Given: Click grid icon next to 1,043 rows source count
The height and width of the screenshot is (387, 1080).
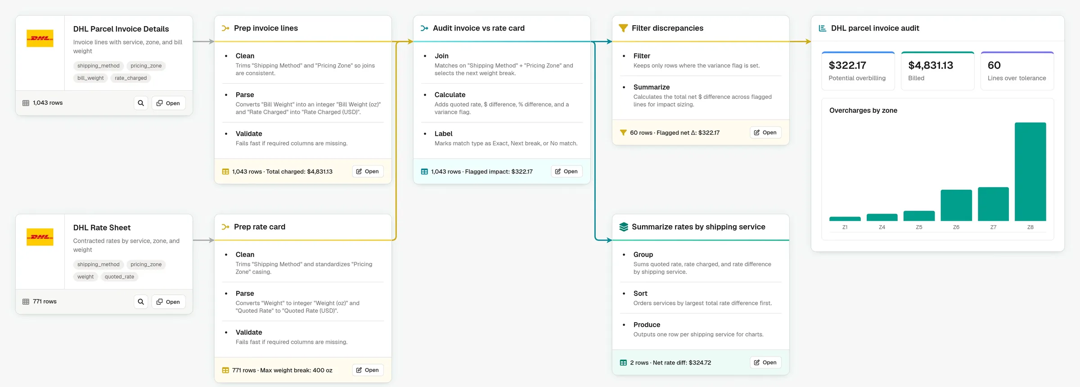Looking at the screenshot, I should click(x=26, y=103).
